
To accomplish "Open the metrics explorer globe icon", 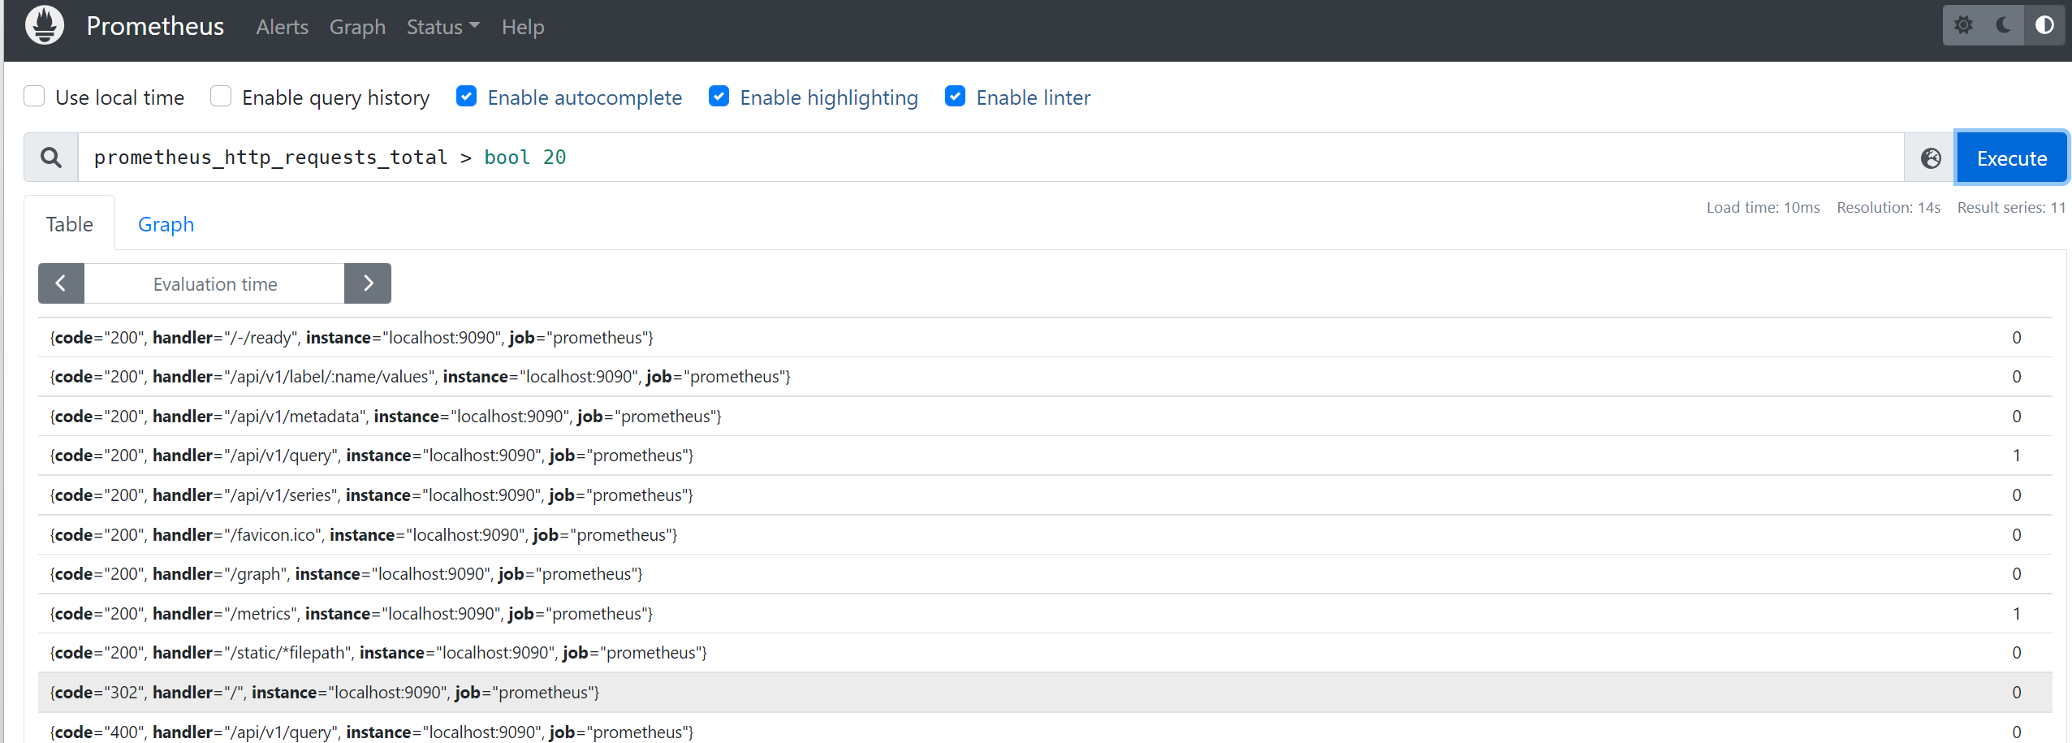I will coord(1931,158).
